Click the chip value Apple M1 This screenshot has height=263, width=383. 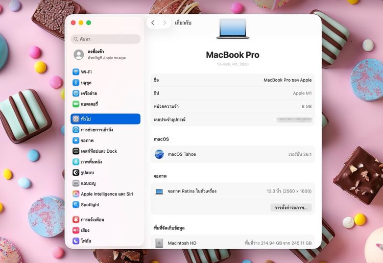click(302, 93)
